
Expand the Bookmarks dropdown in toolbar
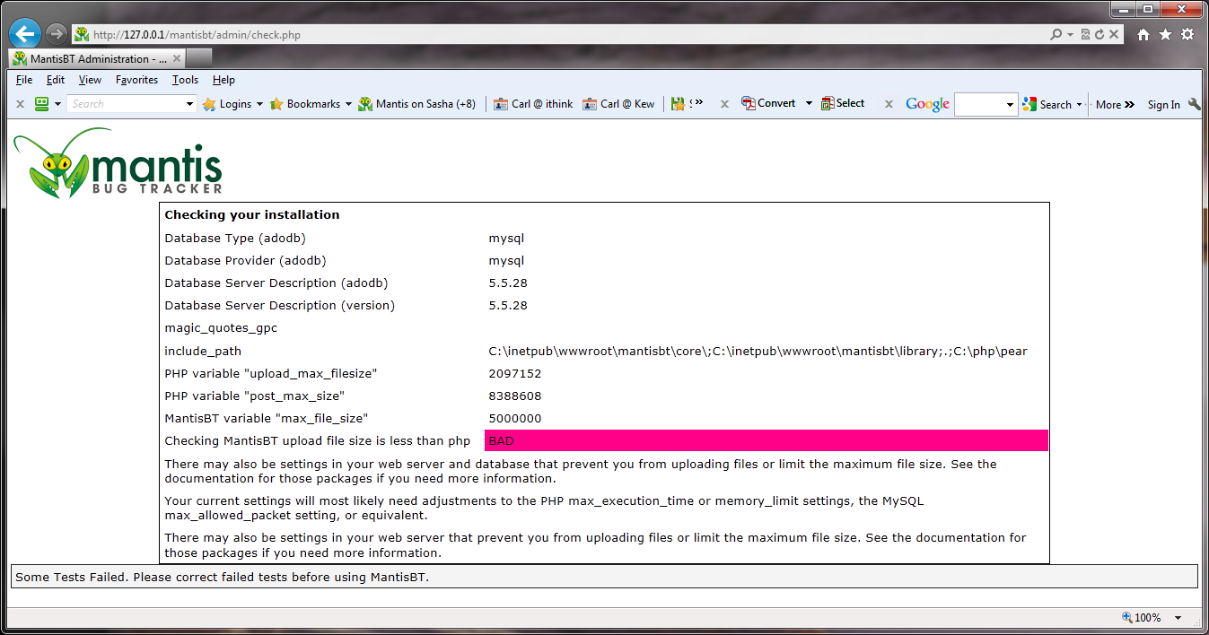(346, 104)
